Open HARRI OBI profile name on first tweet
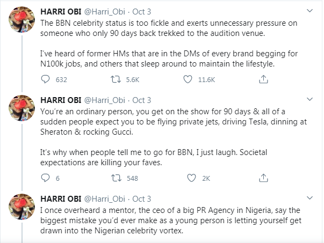 pos(62,11)
